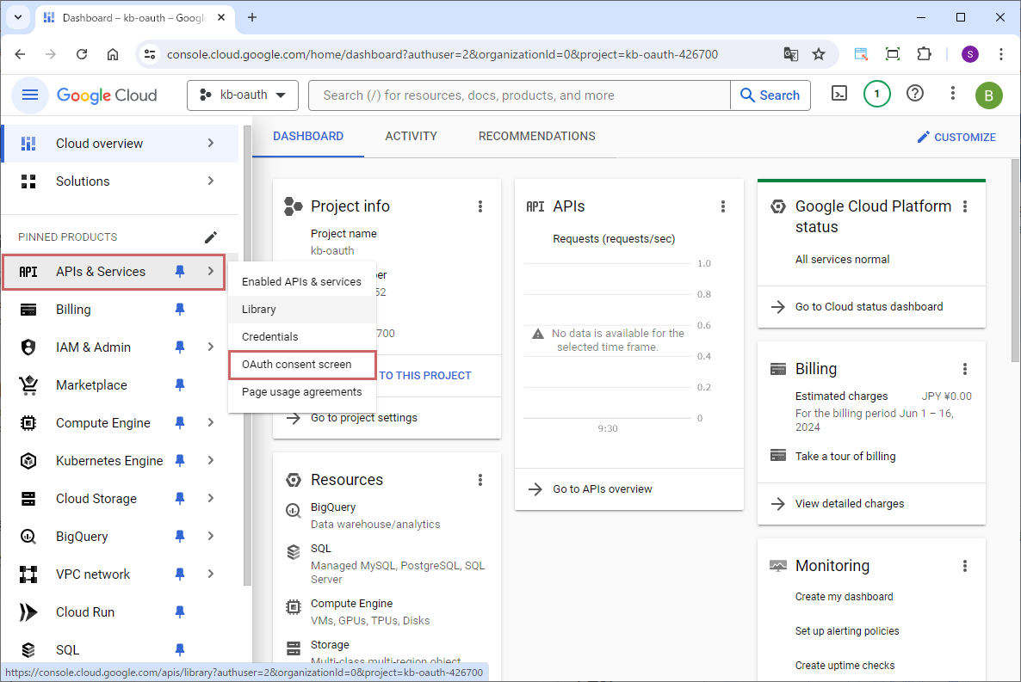This screenshot has height=682, width=1021.
Task: Click the hamburger navigation menu icon
Action: click(30, 95)
